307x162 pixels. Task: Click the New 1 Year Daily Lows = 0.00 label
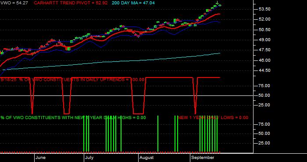(x=213, y=118)
